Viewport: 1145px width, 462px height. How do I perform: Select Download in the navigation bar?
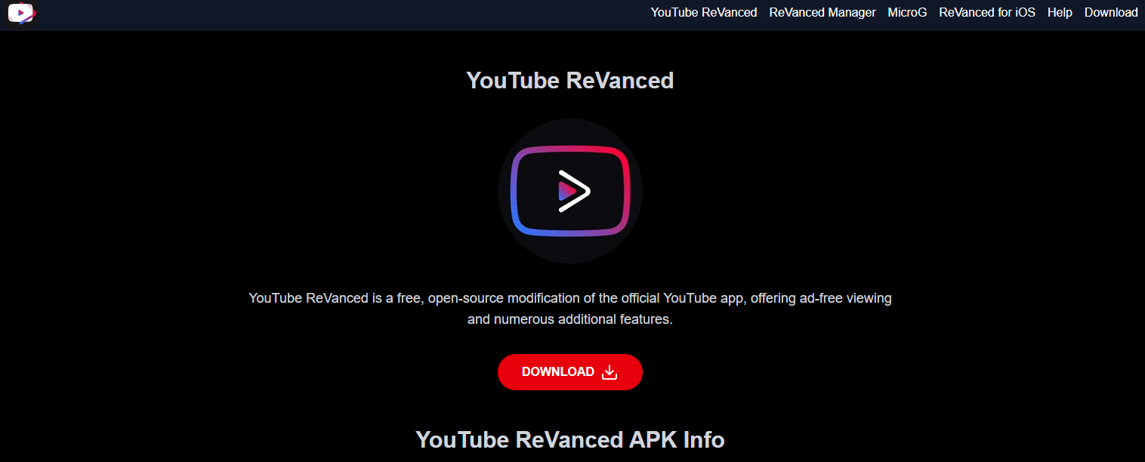(1111, 12)
